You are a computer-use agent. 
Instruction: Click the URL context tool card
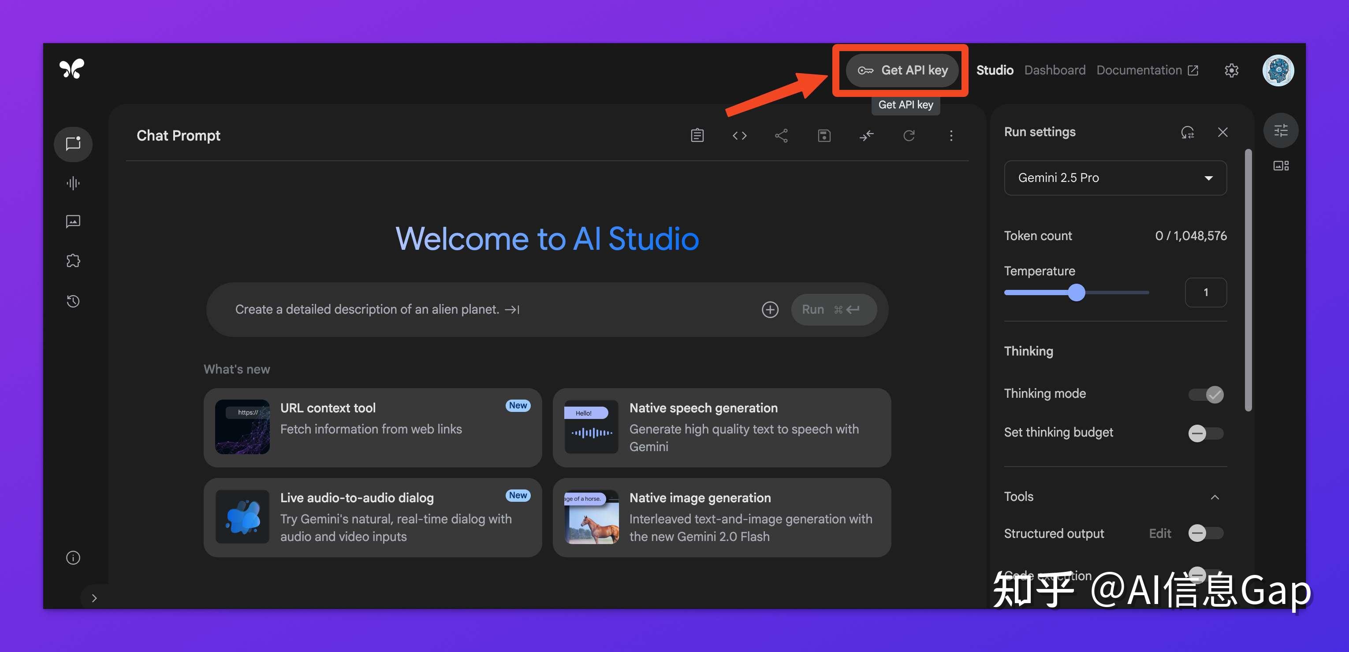click(373, 427)
